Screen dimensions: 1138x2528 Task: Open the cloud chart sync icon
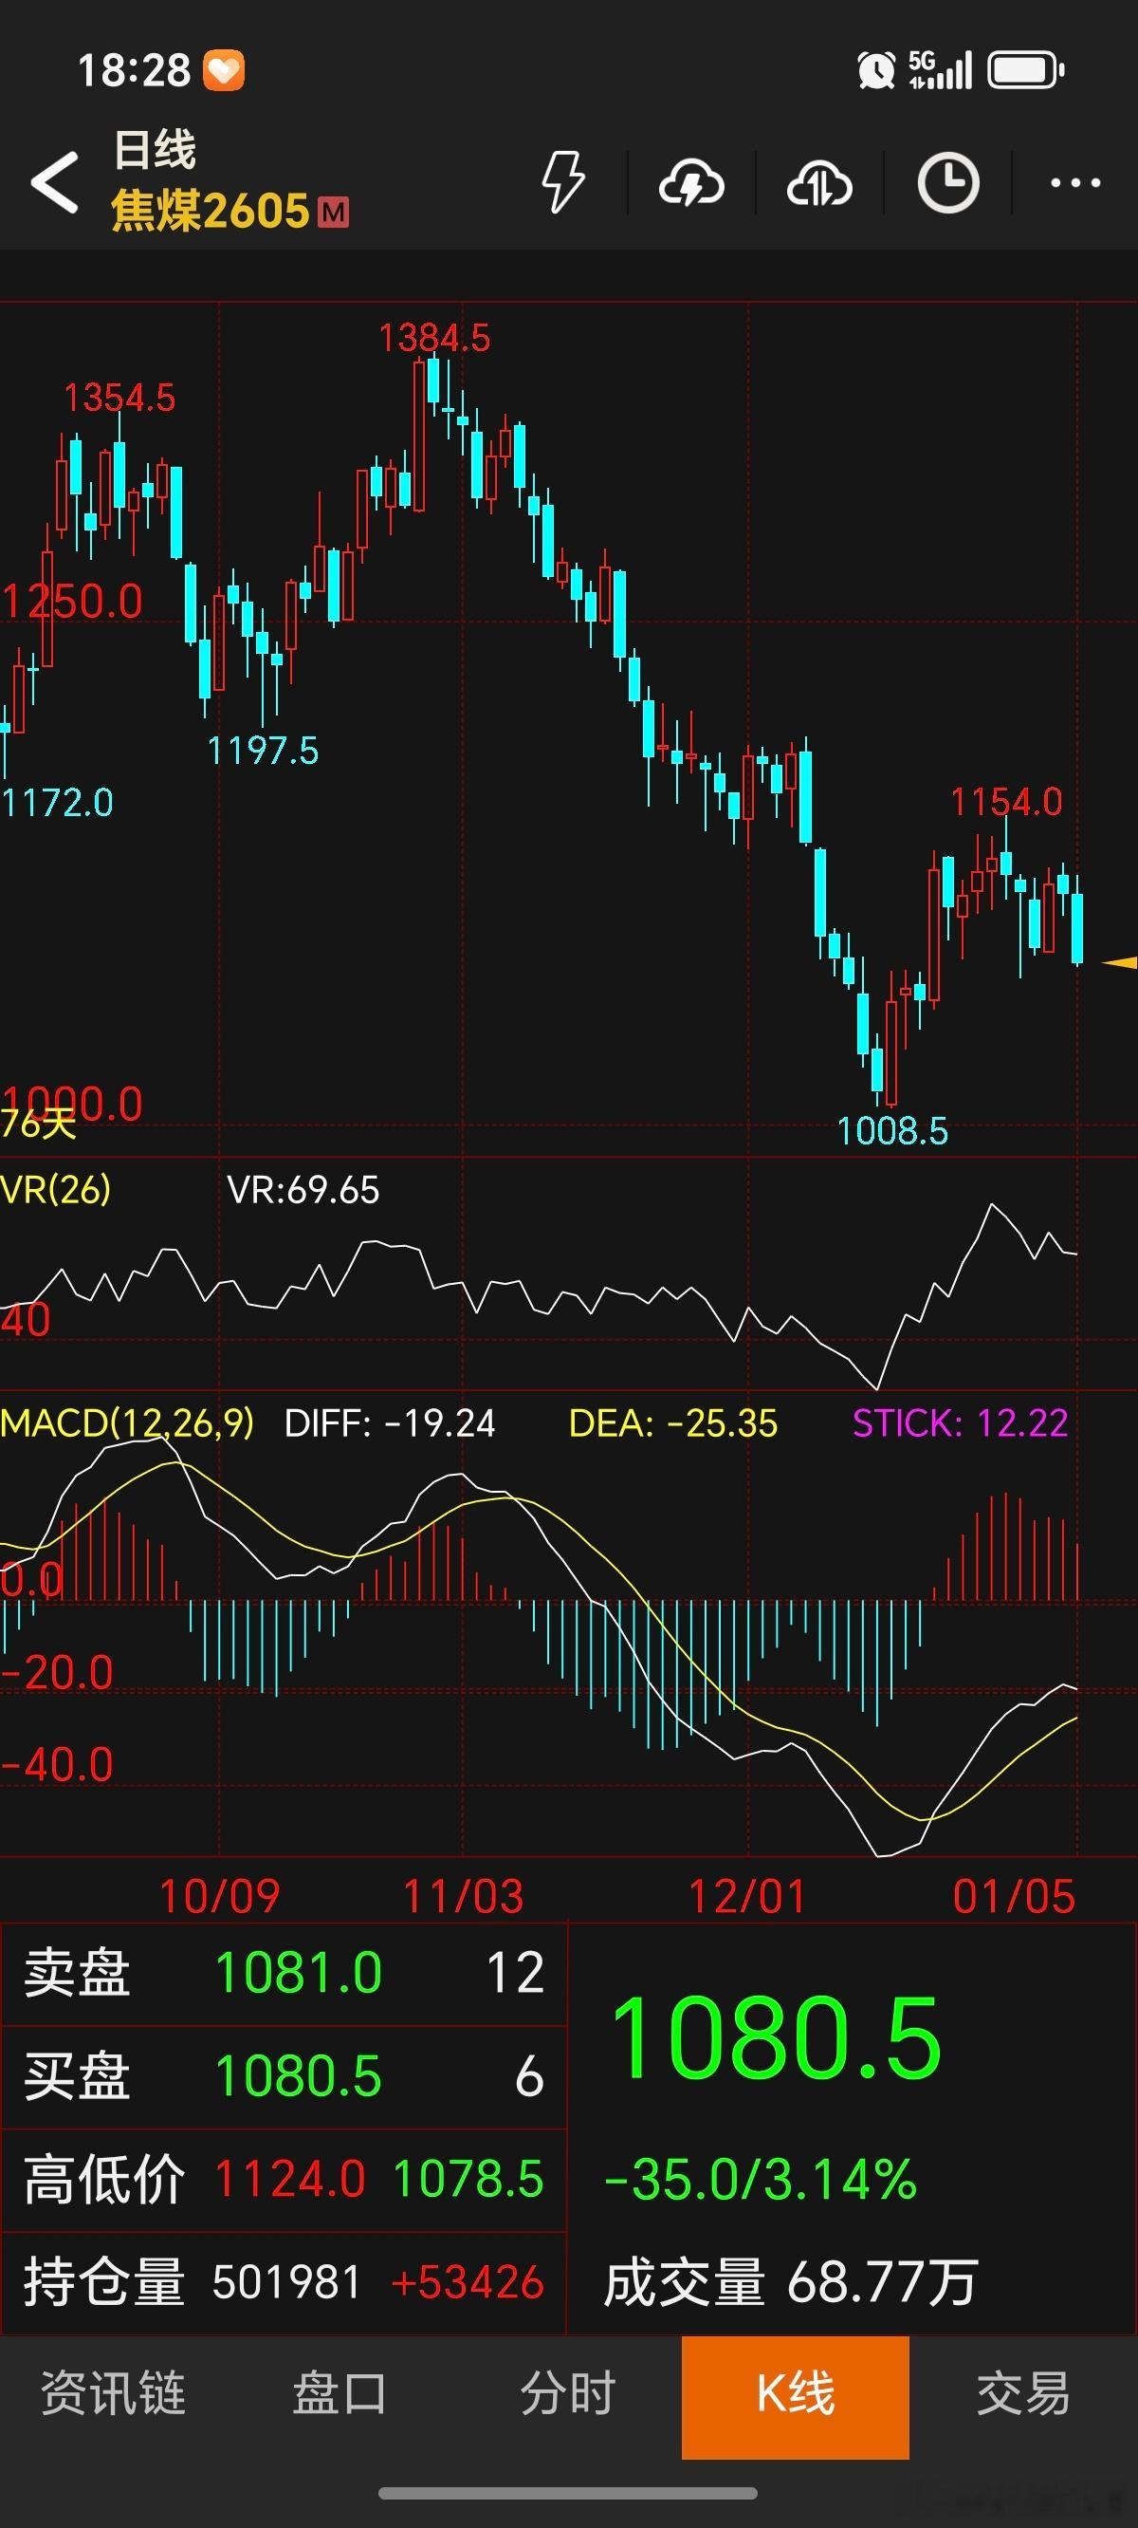point(819,183)
